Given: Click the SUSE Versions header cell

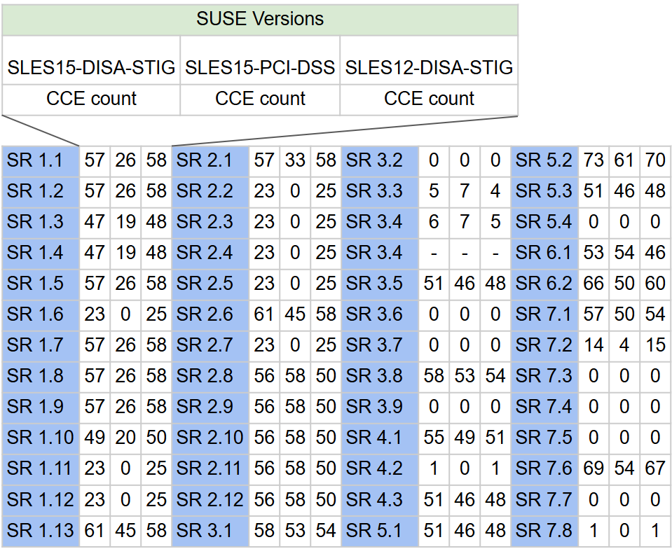Looking at the screenshot, I should [260, 19].
